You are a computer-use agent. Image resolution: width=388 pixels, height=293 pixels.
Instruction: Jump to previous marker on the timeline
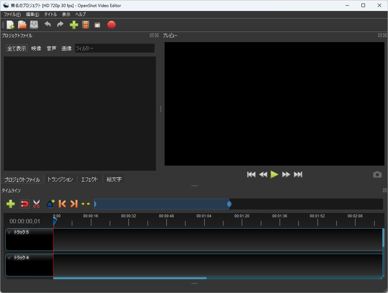tap(62, 204)
